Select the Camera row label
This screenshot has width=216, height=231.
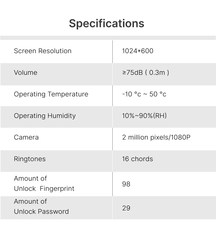point(26,137)
